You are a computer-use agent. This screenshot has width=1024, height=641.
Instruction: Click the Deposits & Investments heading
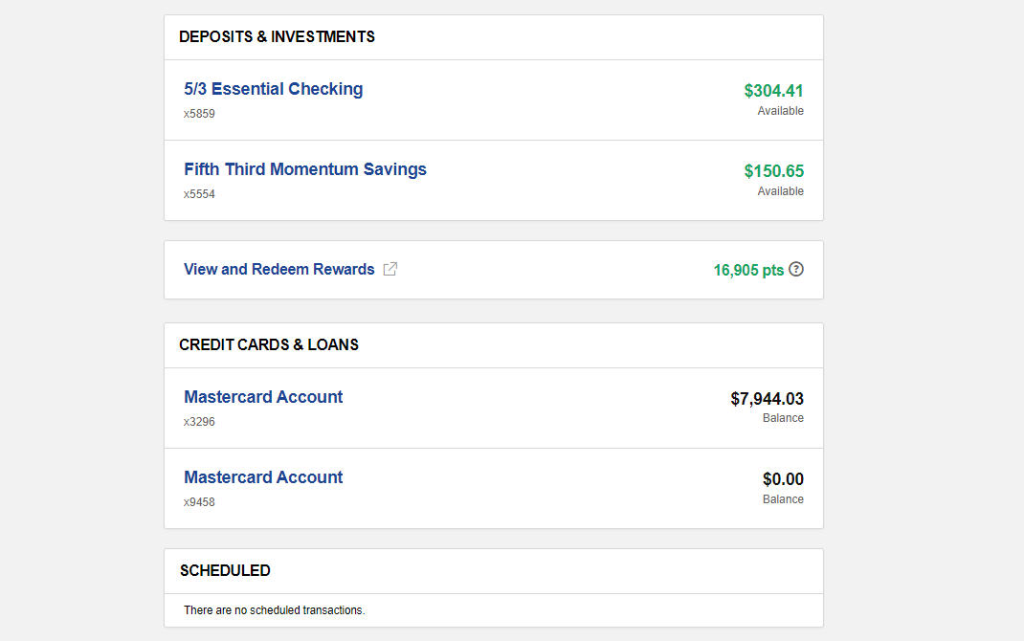coord(277,36)
